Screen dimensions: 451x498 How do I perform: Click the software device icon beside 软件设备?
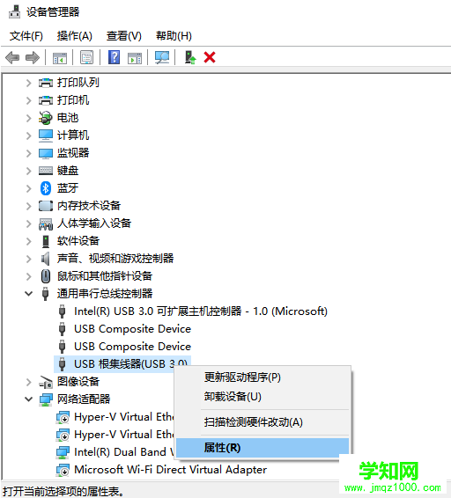(46, 241)
